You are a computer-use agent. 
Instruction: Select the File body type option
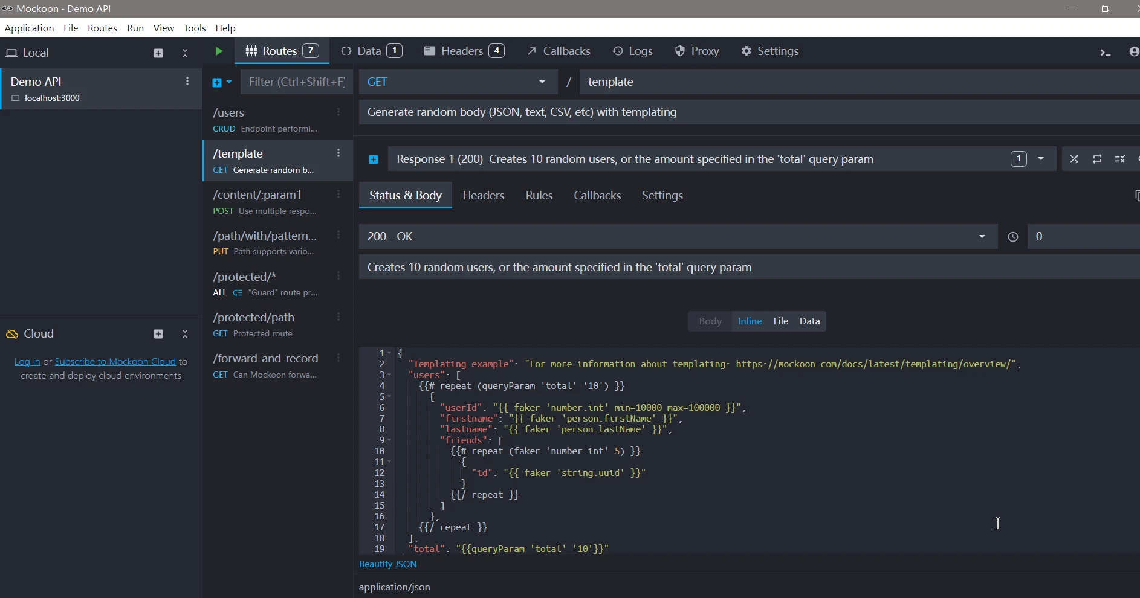click(x=780, y=321)
